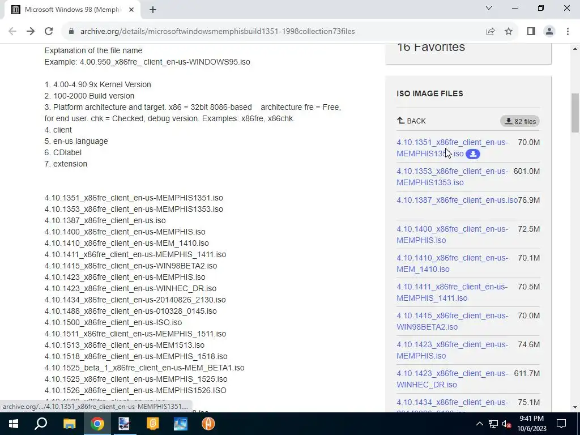The height and width of the screenshot is (435, 580).
Task: Open the tab search chevron
Action: (489, 8)
